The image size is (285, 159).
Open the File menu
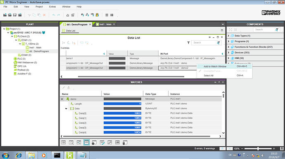5,7
